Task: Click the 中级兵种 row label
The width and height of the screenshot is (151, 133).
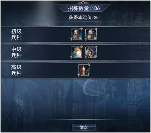Action: (16, 52)
